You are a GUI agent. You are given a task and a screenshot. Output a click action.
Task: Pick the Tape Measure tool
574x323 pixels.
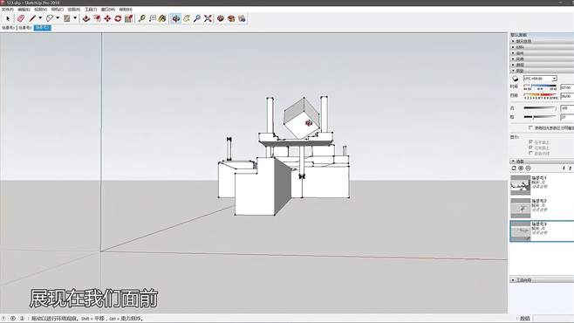(141, 18)
